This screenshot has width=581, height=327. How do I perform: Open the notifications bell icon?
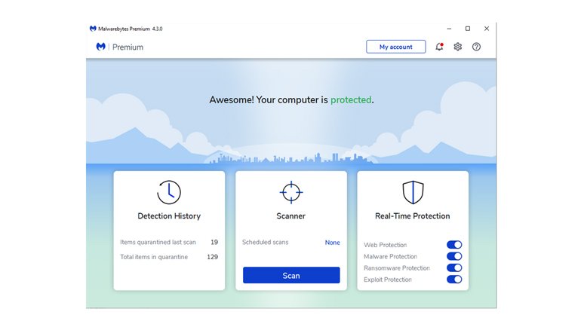pos(439,47)
